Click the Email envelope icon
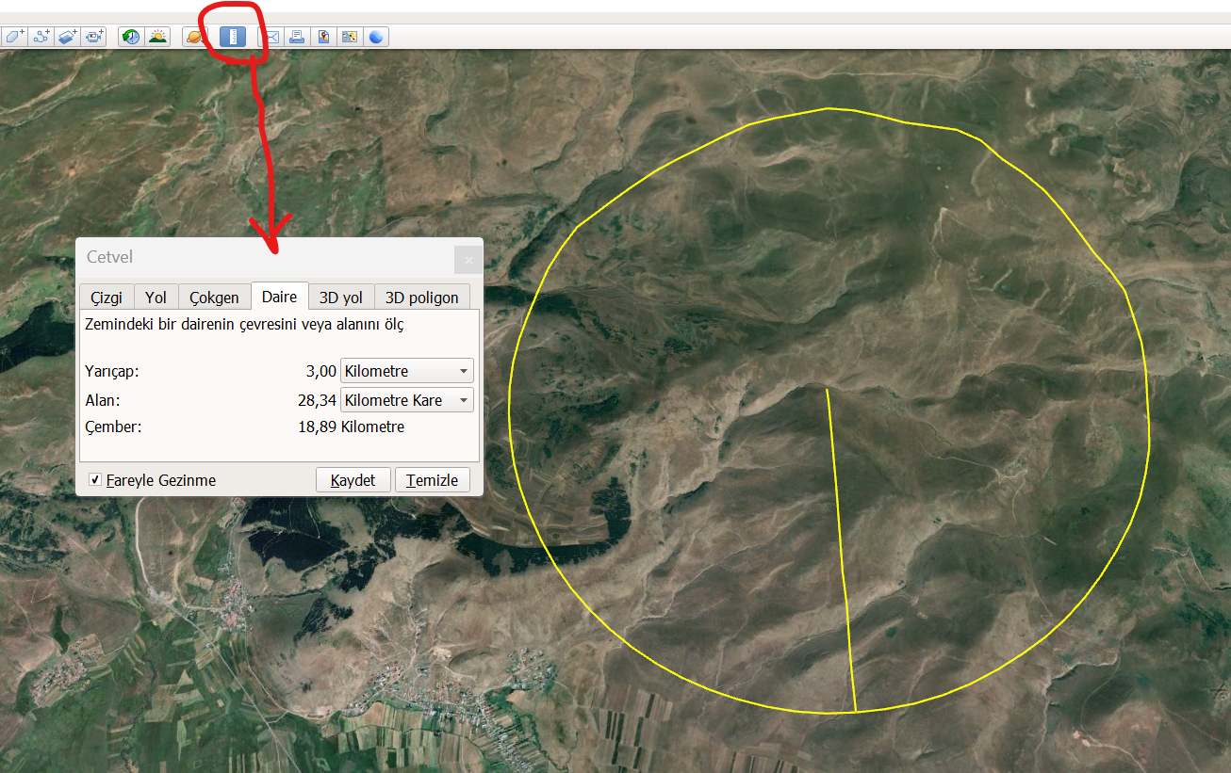This screenshot has height=773, width=1231. tap(271, 37)
